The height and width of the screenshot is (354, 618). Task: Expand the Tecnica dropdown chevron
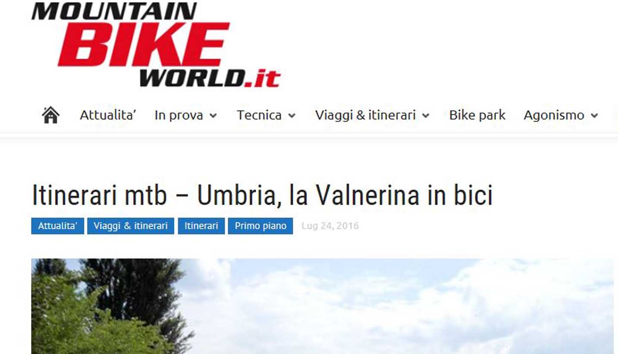[292, 115]
